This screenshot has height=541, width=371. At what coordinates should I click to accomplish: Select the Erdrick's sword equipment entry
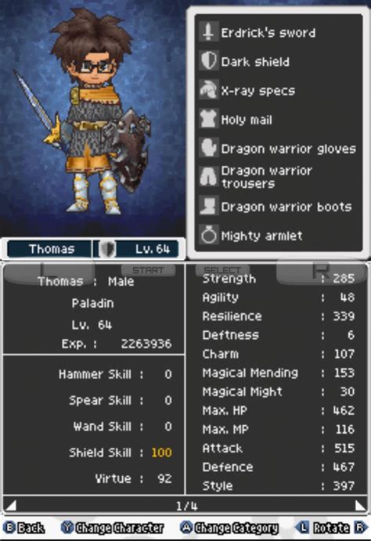point(279,32)
